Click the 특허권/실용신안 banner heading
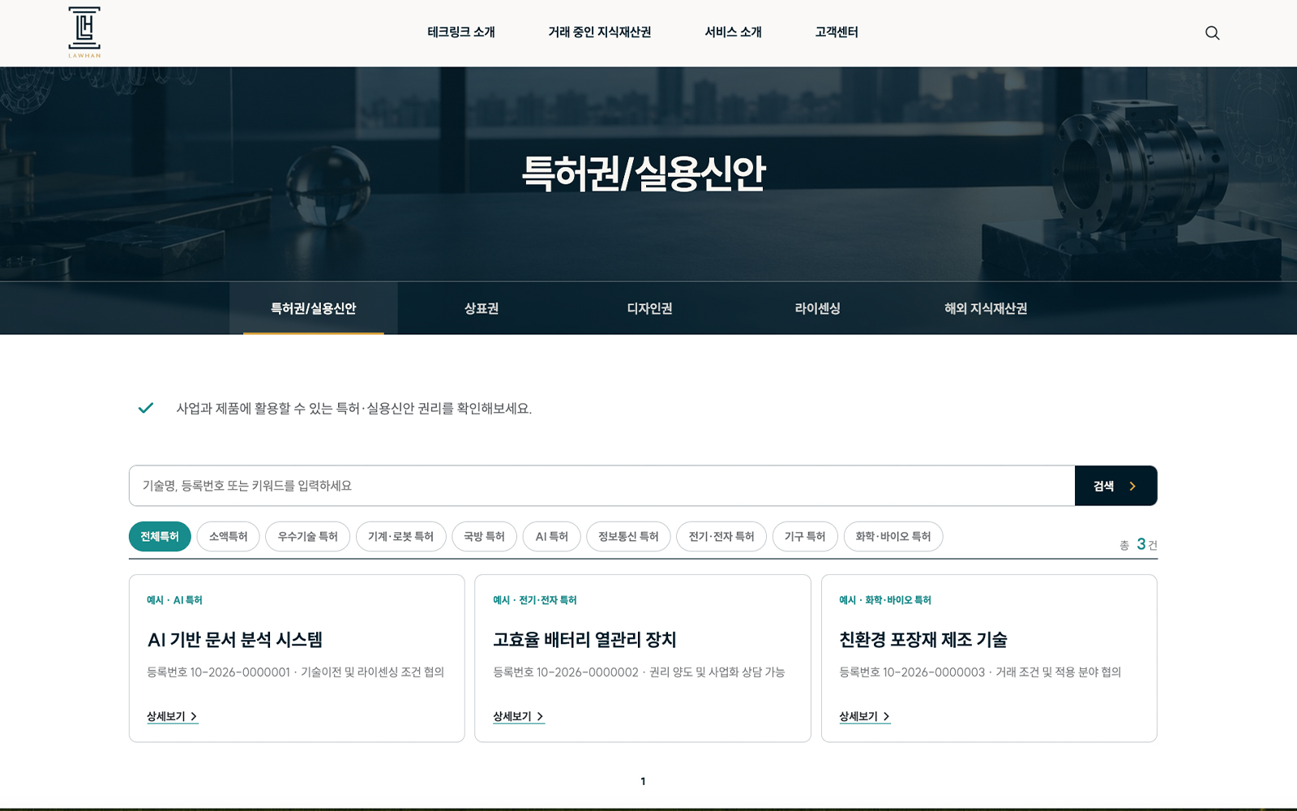This screenshot has height=811, width=1297. point(644,173)
